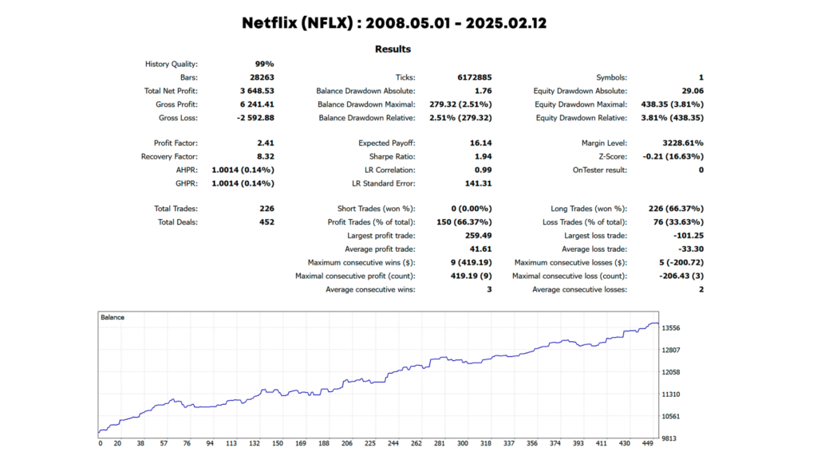The image size is (817, 459).
Task: Click Equity Drawdown Absolute value 29.06
Action: [693, 91]
